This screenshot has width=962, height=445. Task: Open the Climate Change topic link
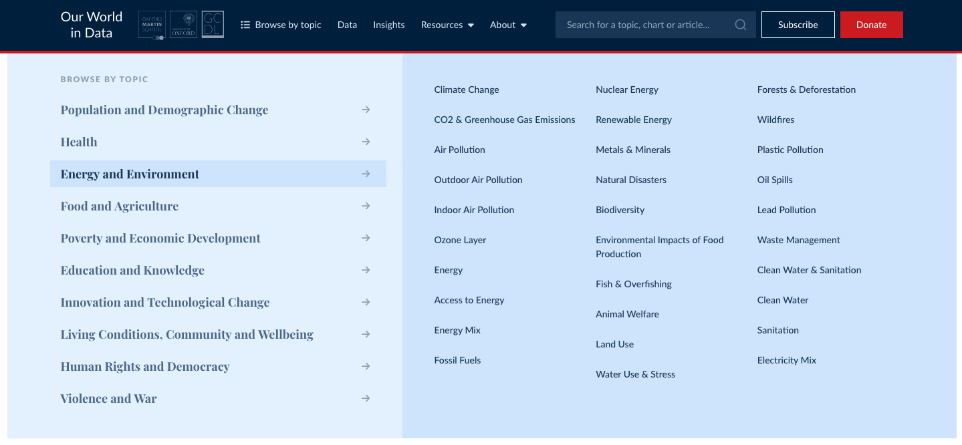point(466,90)
